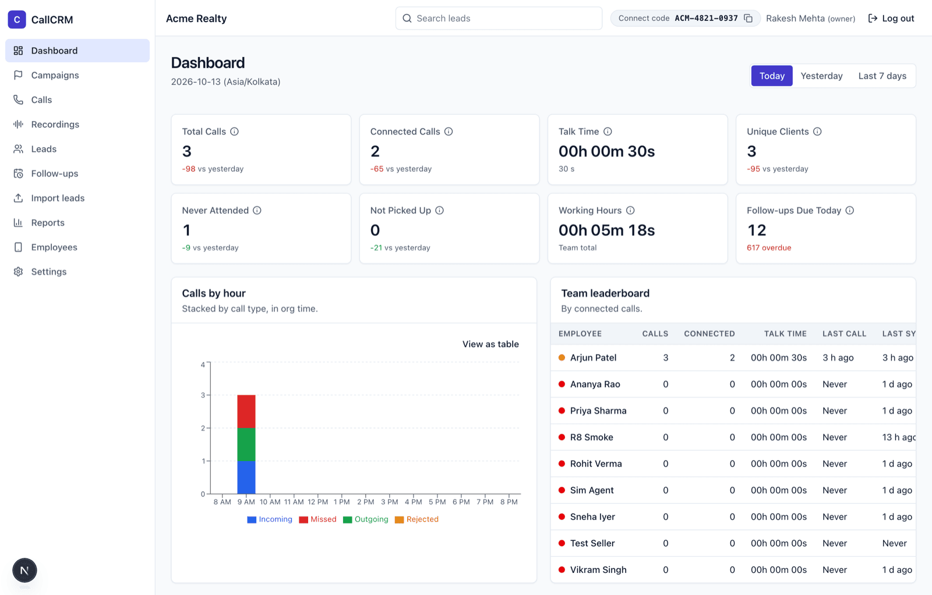The width and height of the screenshot is (932, 595).
Task: Sort leaderboard by CONNECTED column header
Action: click(x=709, y=334)
